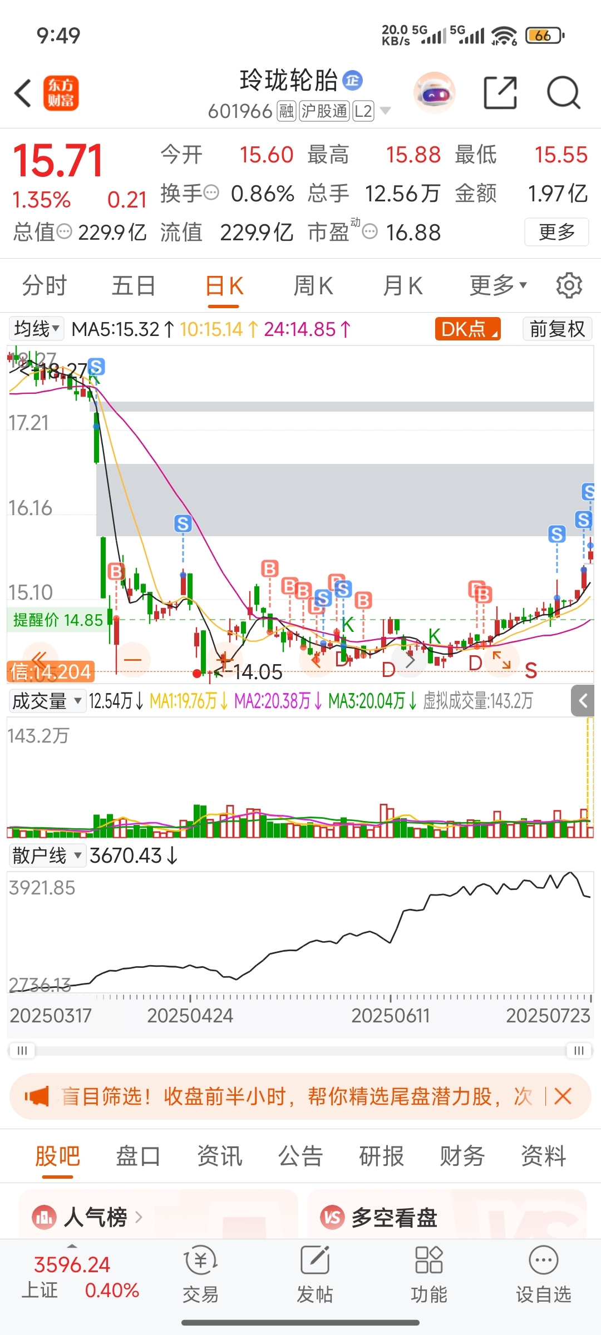Tap the 散户线 line chart area
601x1335 pixels.
300,932
